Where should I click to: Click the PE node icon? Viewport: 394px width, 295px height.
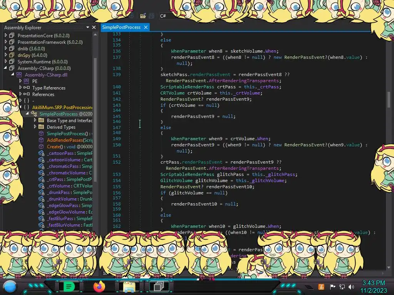tap(27, 81)
